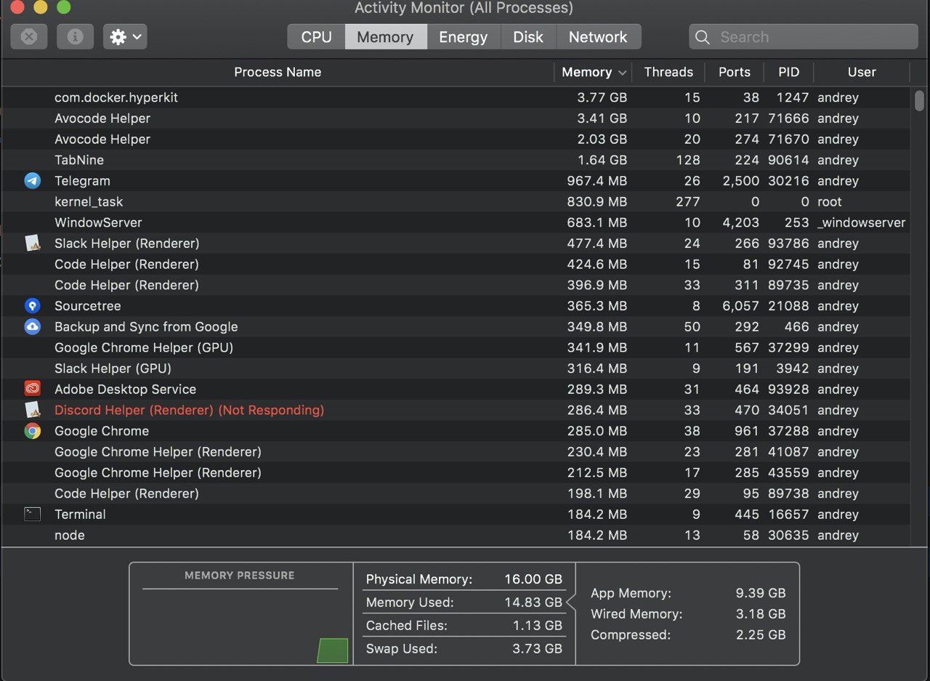Image resolution: width=930 pixels, height=681 pixels.
Task: Click the Backup and Sync cloud icon
Action: point(32,327)
